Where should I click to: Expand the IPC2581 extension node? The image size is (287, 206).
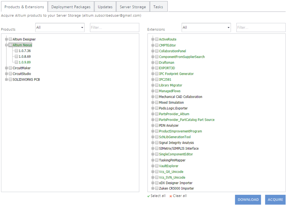[152, 79]
